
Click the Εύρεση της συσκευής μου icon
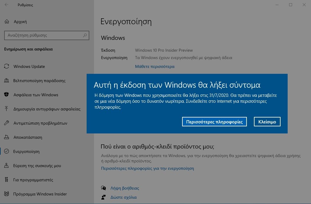click(x=7, y=166)
